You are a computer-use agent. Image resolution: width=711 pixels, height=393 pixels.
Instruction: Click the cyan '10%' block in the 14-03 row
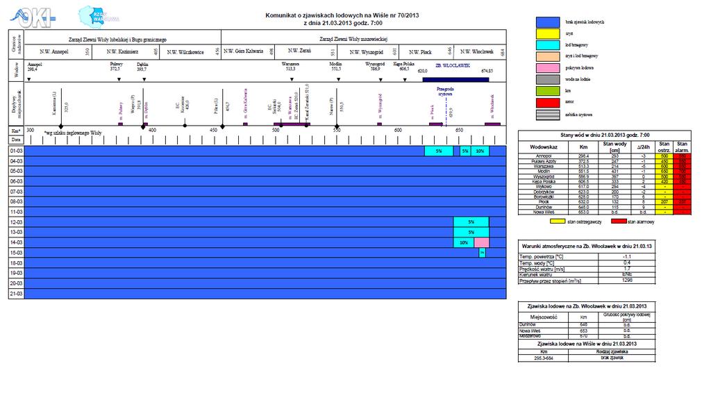[x=464, y=242]
